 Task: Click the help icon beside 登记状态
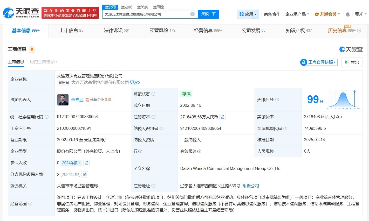[154, 94]
